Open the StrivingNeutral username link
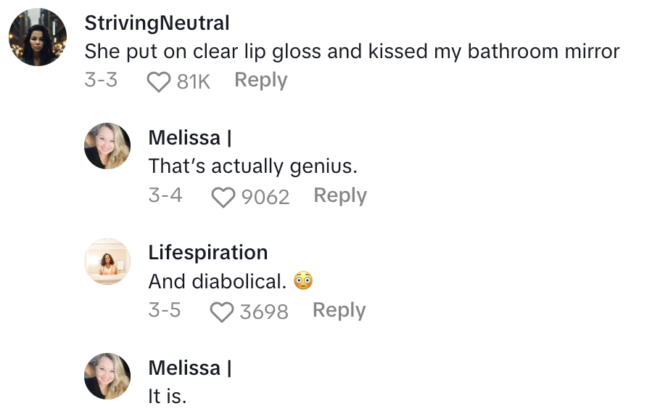 [x=157, y=23]
